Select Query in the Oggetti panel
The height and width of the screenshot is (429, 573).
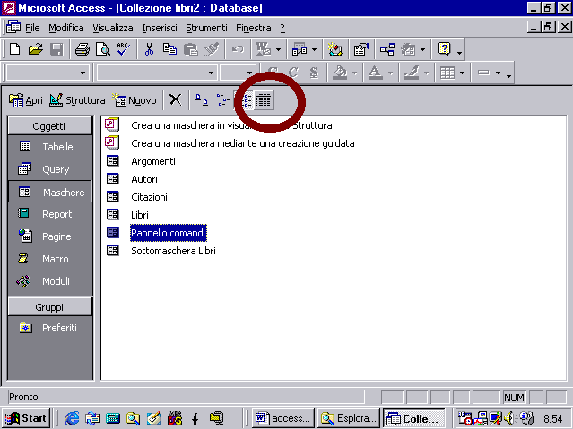[x=56, y=169]
